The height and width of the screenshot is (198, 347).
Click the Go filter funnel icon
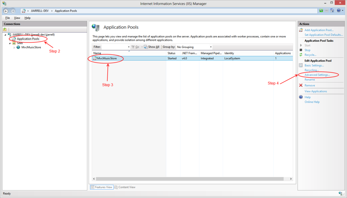133,47
